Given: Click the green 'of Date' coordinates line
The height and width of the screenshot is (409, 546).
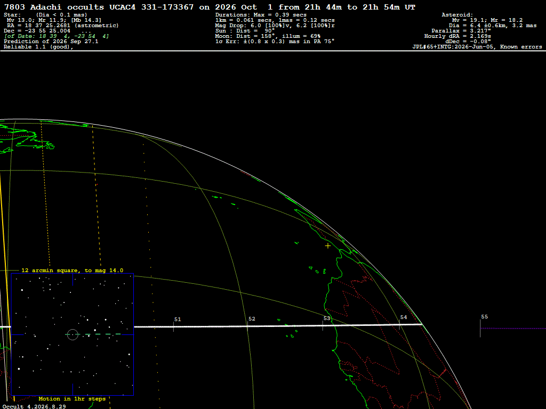Looking at the screenshot, I should tap(57, 36).
